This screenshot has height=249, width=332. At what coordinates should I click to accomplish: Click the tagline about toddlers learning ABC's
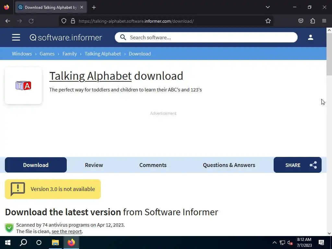[x=125, y=90]
